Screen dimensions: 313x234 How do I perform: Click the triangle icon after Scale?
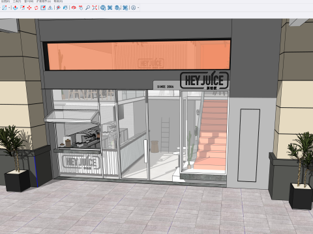pyautogui.click(x=50, y=8)
